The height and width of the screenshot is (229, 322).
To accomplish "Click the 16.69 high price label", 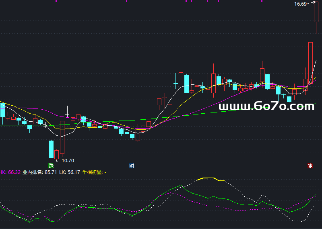I will point(300,4).
